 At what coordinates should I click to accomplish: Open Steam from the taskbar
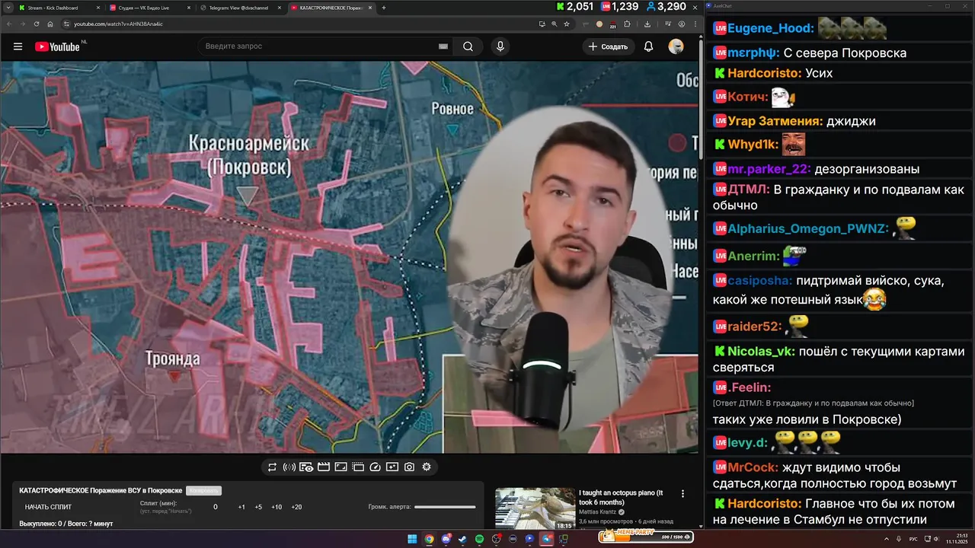click(x=462, y=539)
